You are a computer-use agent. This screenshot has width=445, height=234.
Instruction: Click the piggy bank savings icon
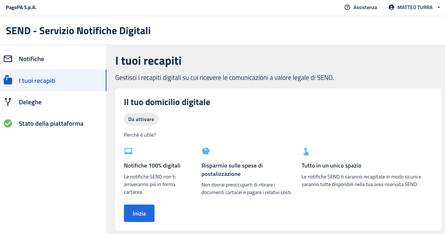[x=206, y=151]
